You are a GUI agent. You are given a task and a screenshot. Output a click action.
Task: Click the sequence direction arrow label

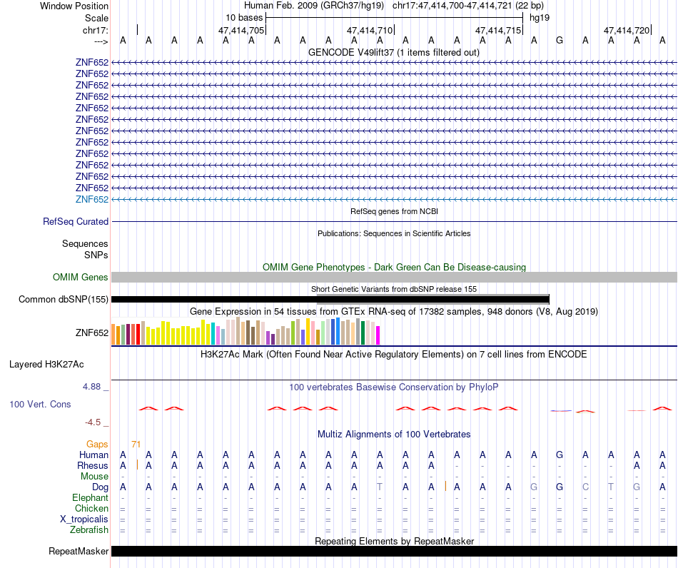(x=101, y=41)
